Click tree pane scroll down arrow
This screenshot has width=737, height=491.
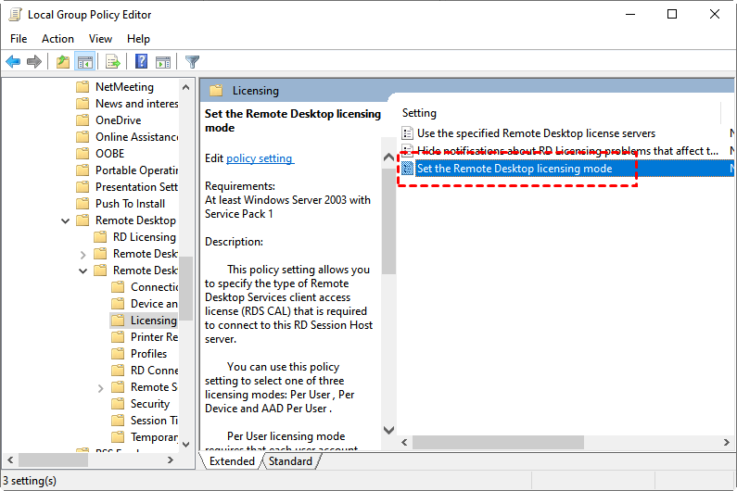[185, 444]
